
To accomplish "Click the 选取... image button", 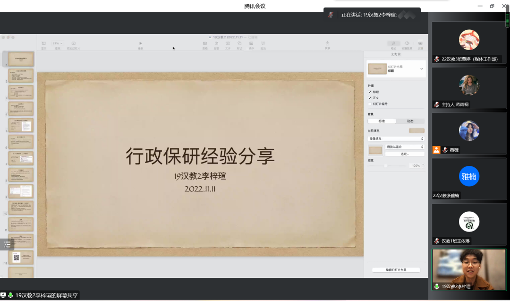I will pyautogui.click(x=405, y=154).
